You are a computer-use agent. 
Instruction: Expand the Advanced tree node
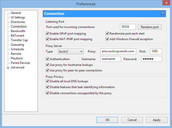pyautogui.click(x=8, y=68)
